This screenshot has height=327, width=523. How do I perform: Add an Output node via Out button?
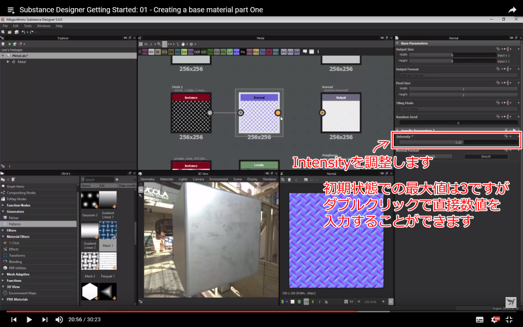297,52
